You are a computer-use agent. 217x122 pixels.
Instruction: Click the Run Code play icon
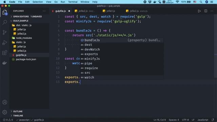click(199, 11)
